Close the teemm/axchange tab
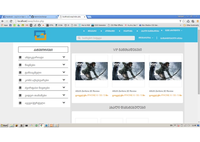The width and height of the screenshot is (200, 142). tap(56, 17)
